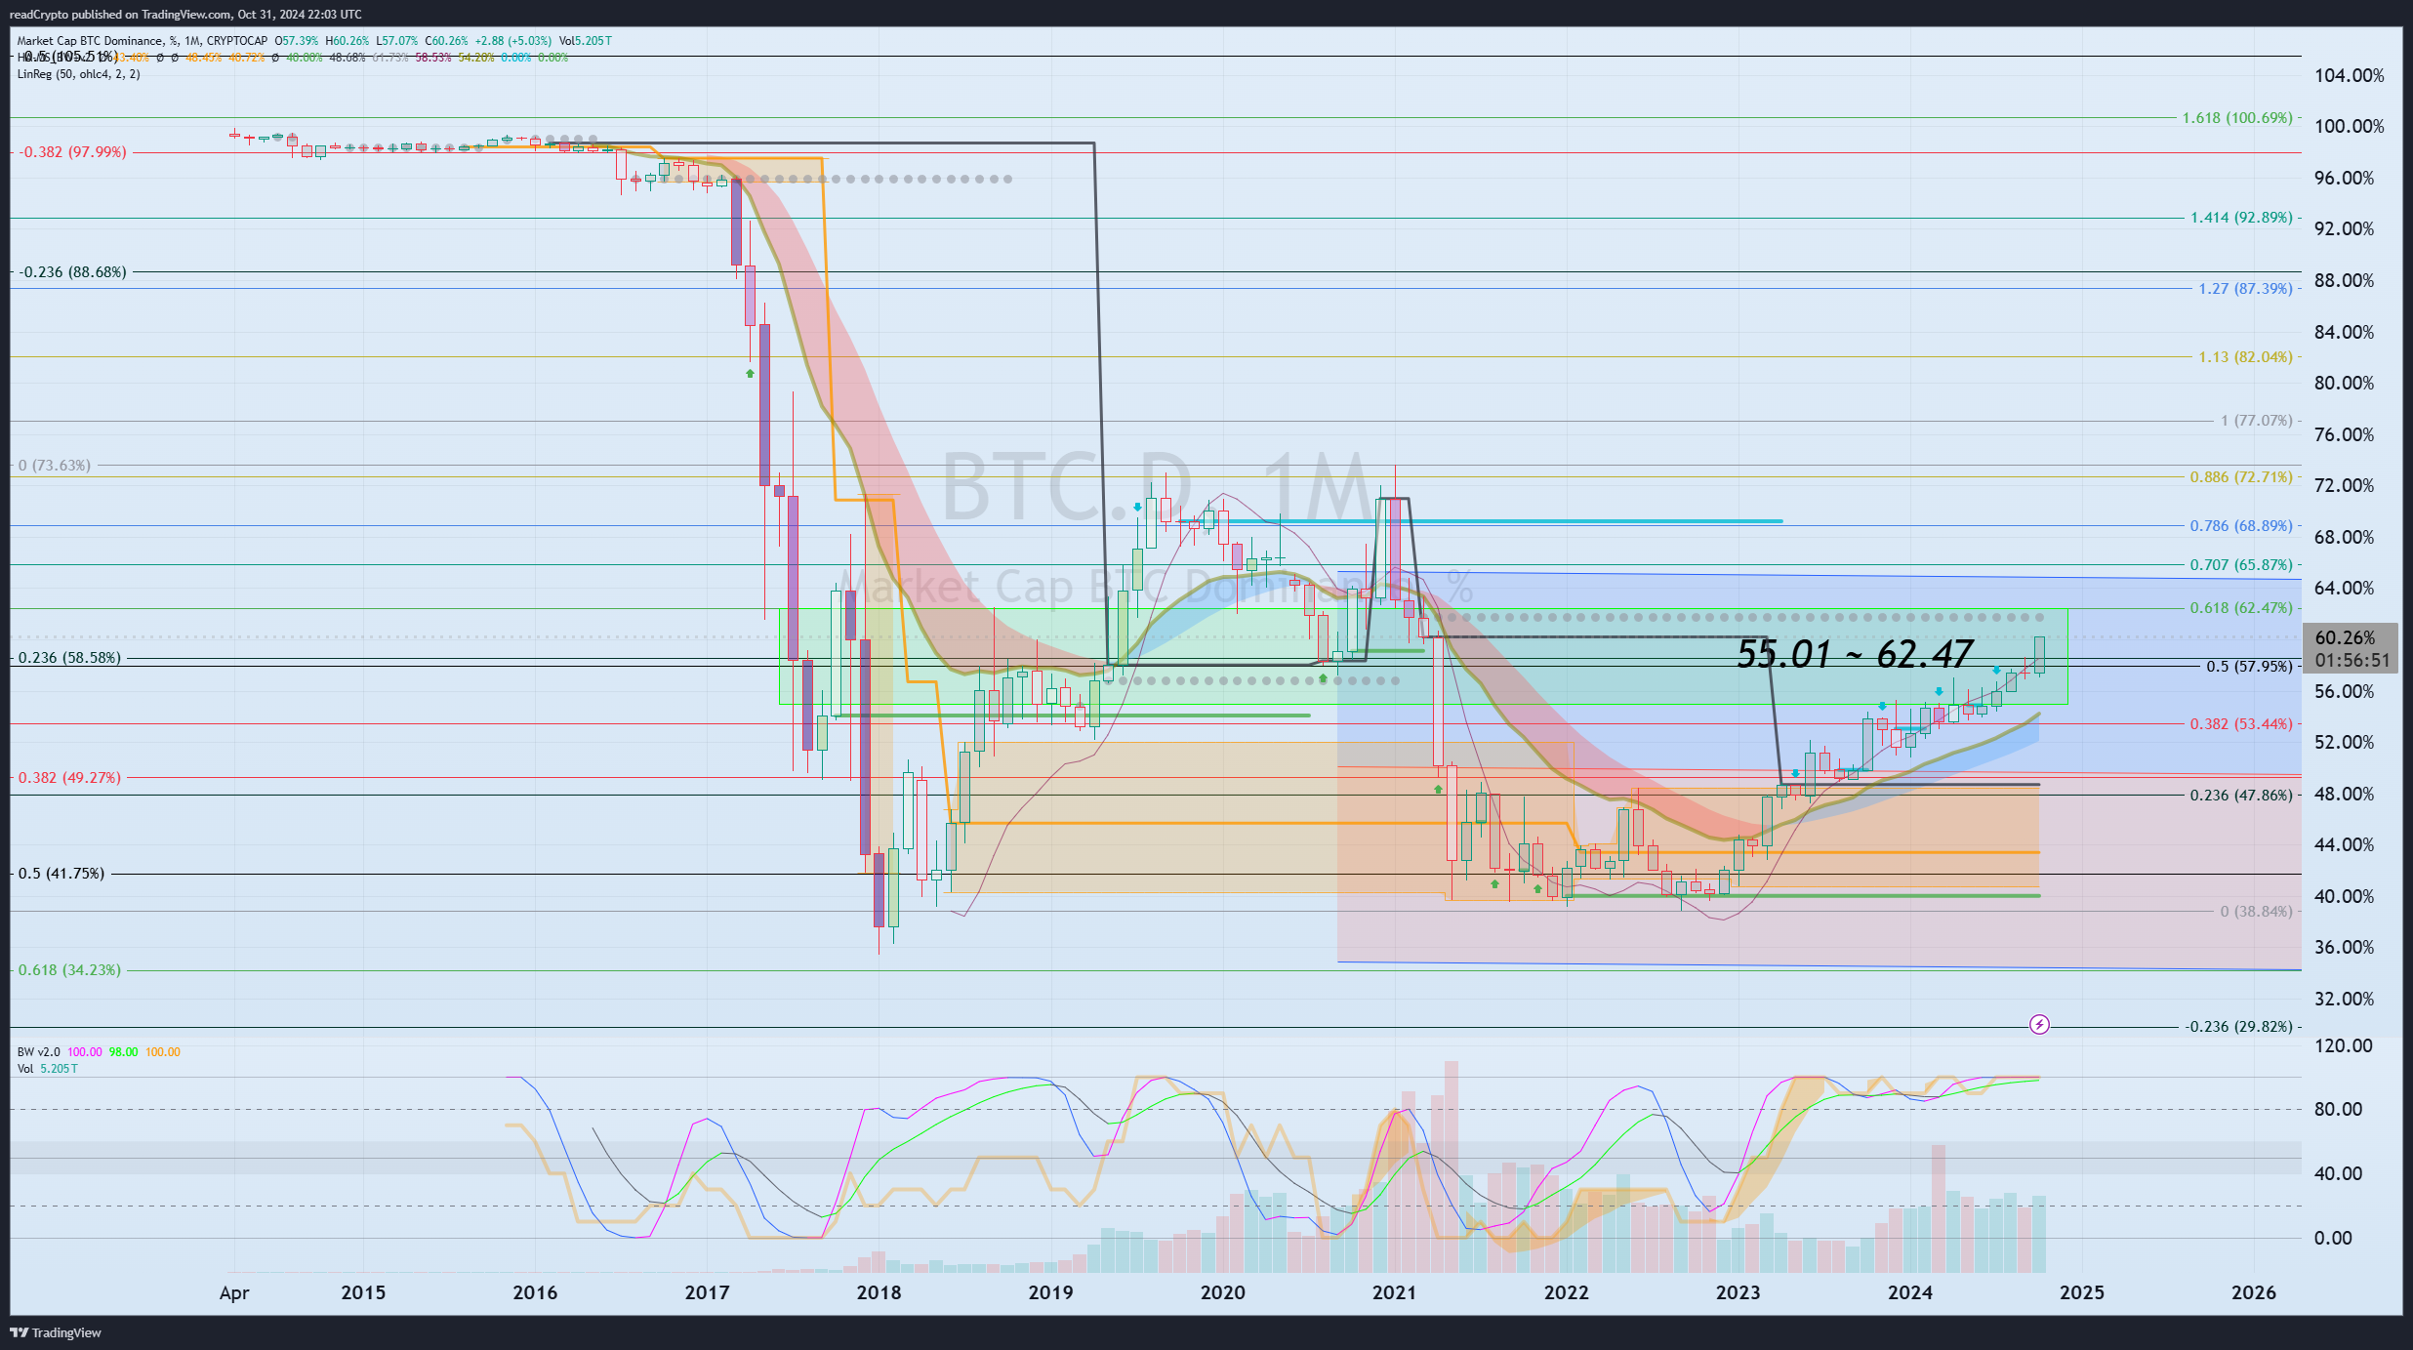Click the 'Apr' label on the time axis
The image size is (2413, 1350).
pos(234,1293)
